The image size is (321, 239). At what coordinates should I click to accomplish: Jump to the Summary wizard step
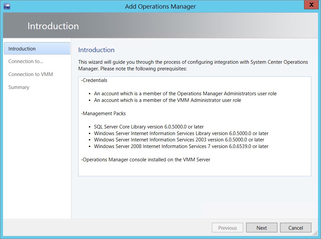(19, 87)
